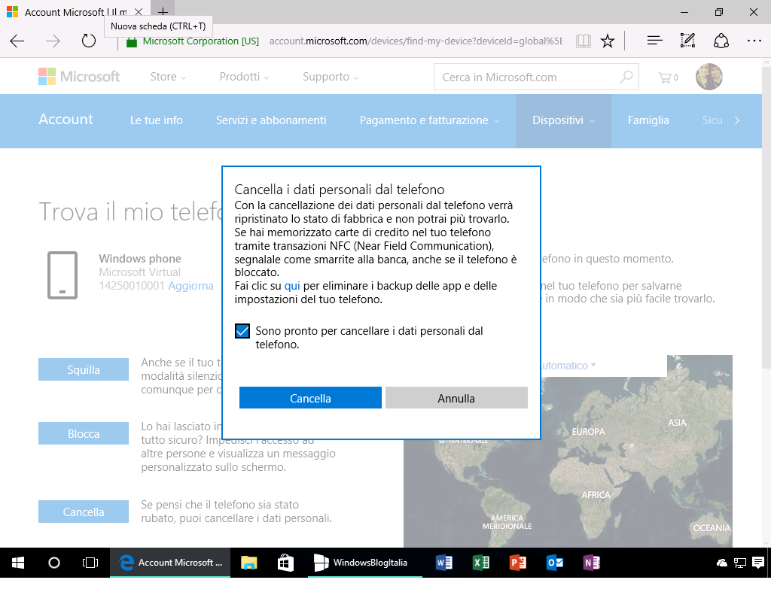771x589 pixels.
Task: Open reading view book icon
Action: point(584,41)
